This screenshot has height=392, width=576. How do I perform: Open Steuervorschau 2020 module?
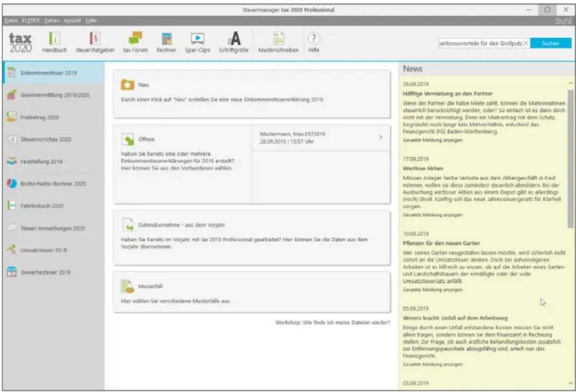[x=54, y=140]
